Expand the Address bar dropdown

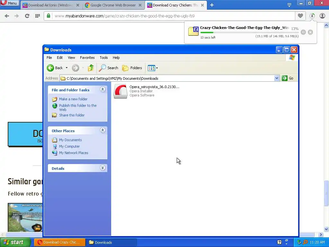pos(277,78)
